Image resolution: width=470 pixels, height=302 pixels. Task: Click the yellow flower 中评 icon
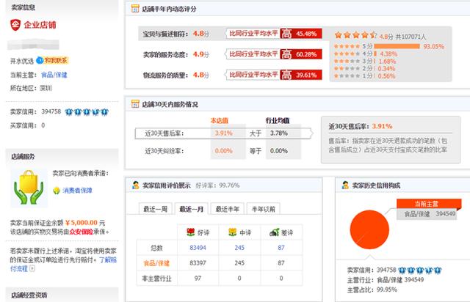tap(232, 232)
